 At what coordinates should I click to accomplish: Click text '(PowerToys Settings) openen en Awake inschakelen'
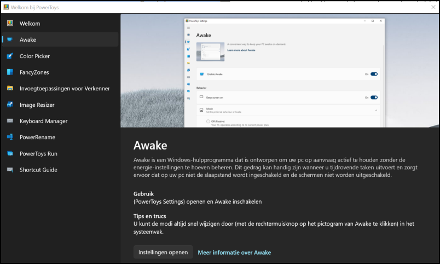point(198,202)
